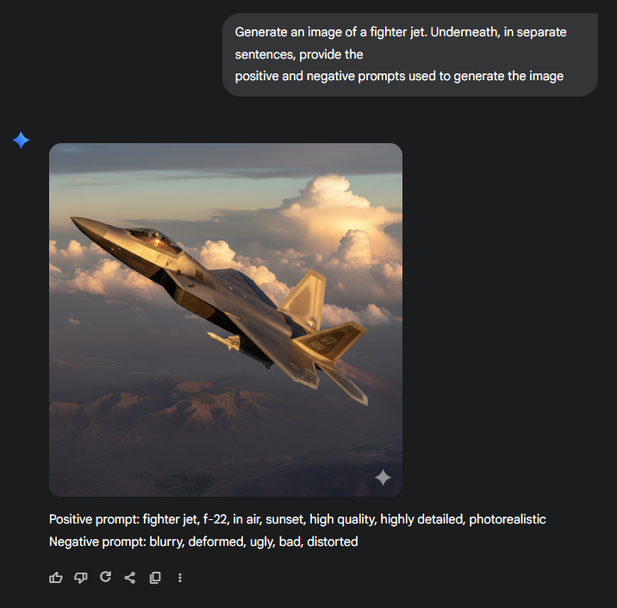
Task: Click the blue Gemini sparkle icon
Action: (21, 141)
